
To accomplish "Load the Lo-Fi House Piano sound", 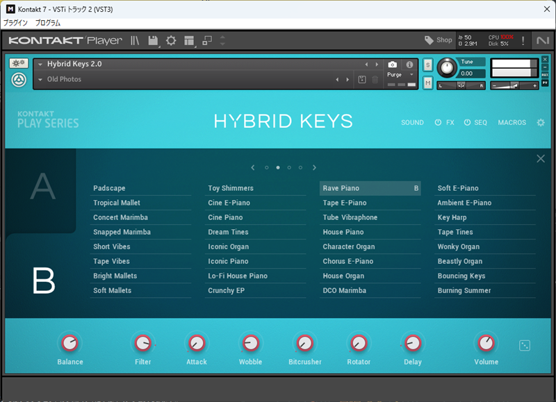I will click(255, 276).
